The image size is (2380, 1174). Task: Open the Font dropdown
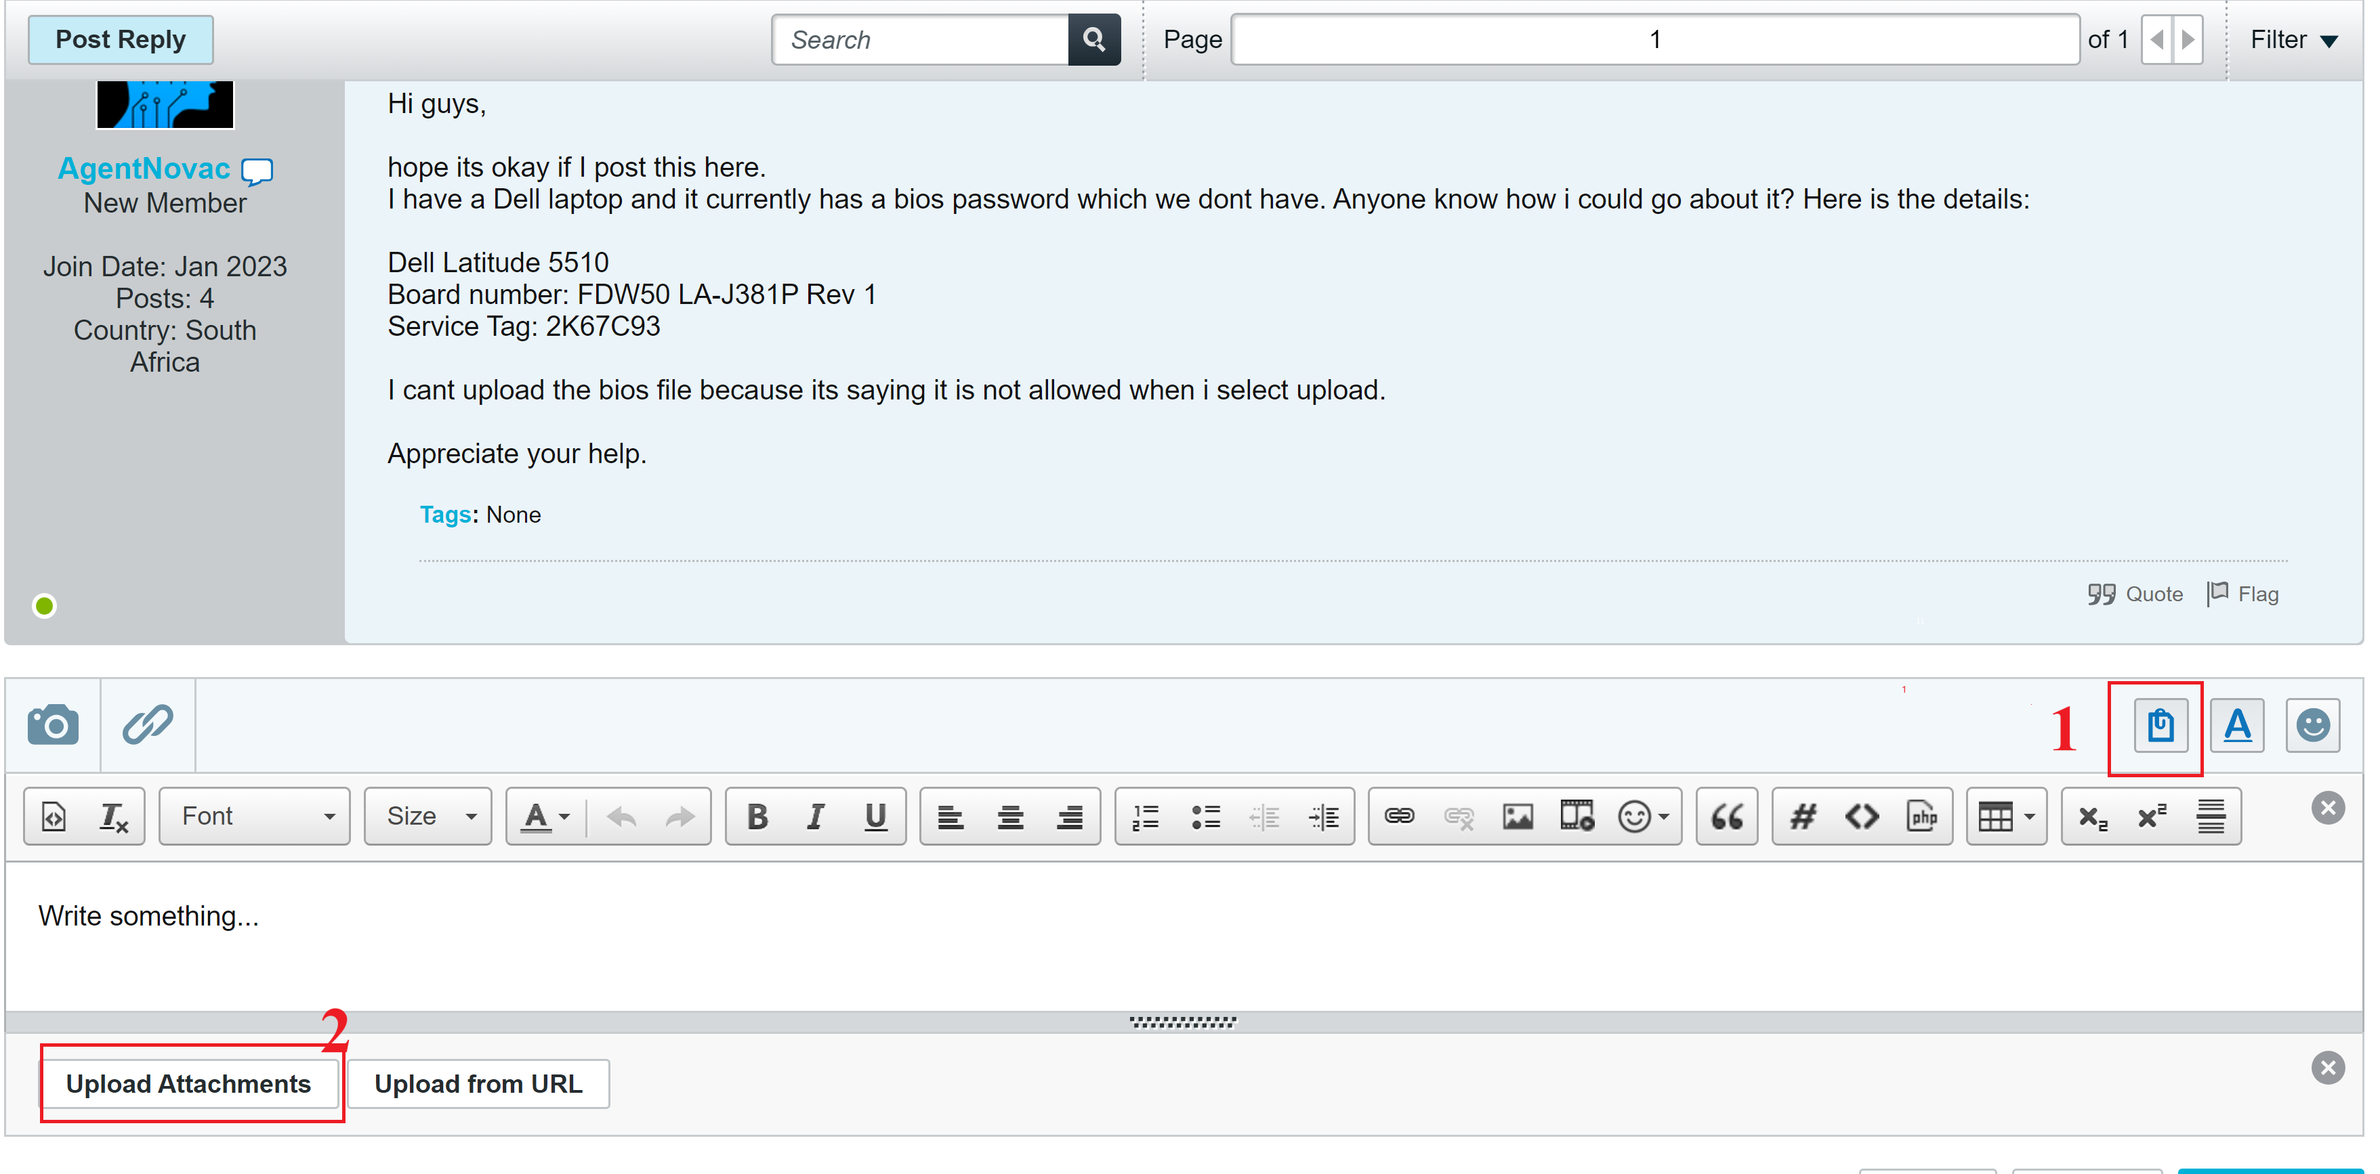coord(255,817)
